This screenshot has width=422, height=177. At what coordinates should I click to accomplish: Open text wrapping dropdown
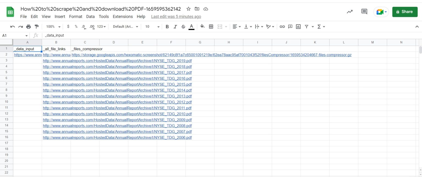tap(259, 27)
